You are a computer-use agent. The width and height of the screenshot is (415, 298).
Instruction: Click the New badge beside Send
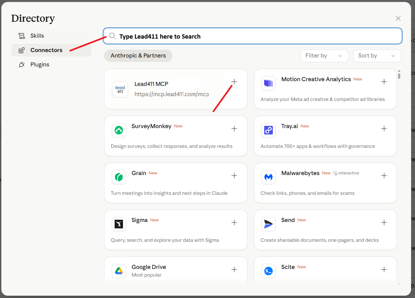click(301, 220)
